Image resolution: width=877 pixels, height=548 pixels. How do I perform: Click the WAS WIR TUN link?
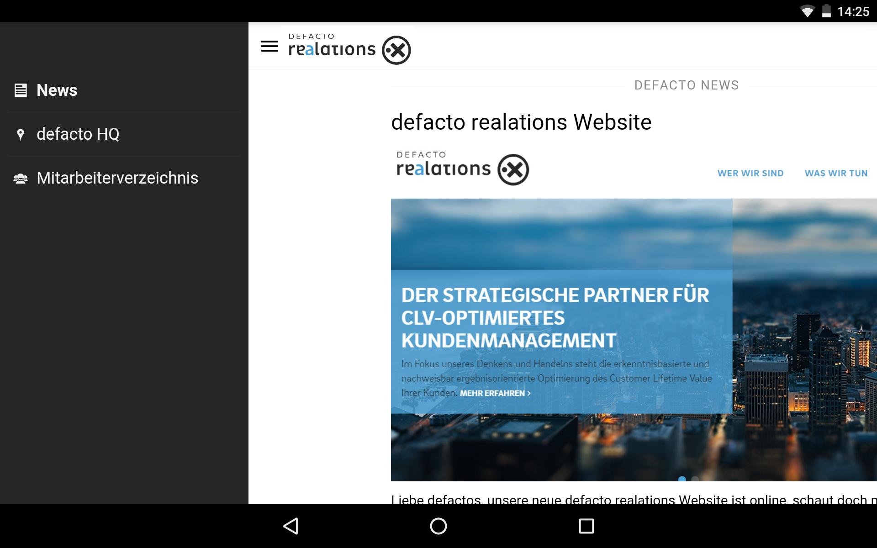836,173
